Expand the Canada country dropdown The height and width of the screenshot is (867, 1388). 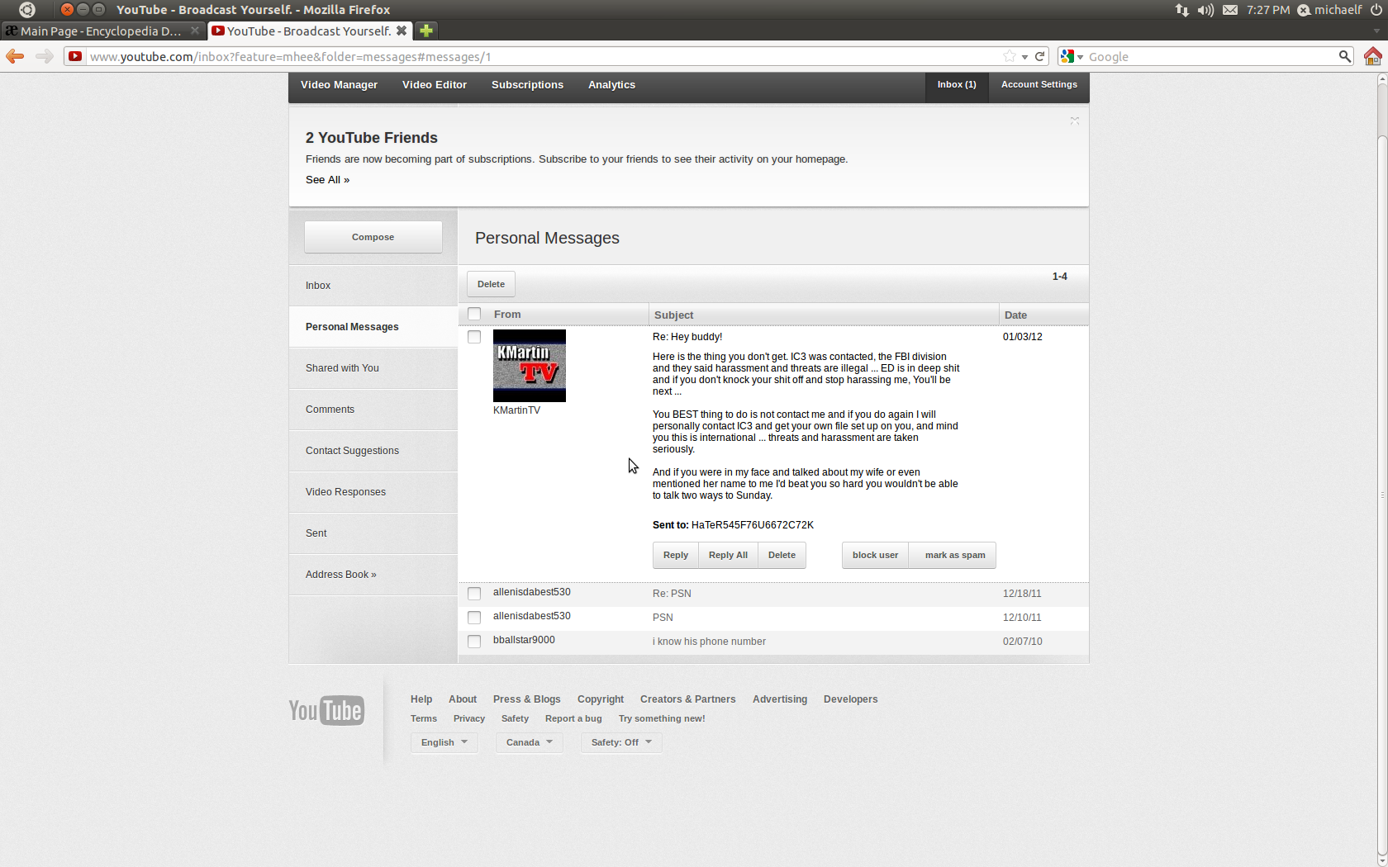pyautogui.click(x=529, y=742)
